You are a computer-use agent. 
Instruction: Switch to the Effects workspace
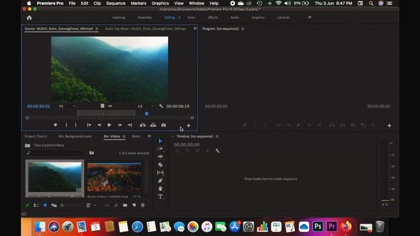coord(213,18)
